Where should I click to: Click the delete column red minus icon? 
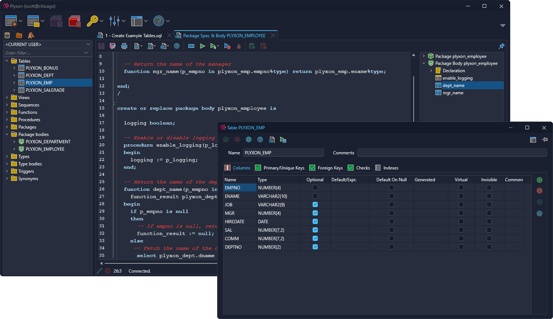(x=539, y=191)
